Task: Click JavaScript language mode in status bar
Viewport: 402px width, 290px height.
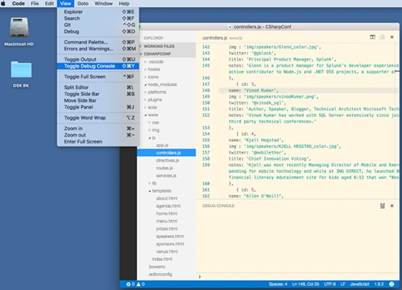Action: coord(359,284)
